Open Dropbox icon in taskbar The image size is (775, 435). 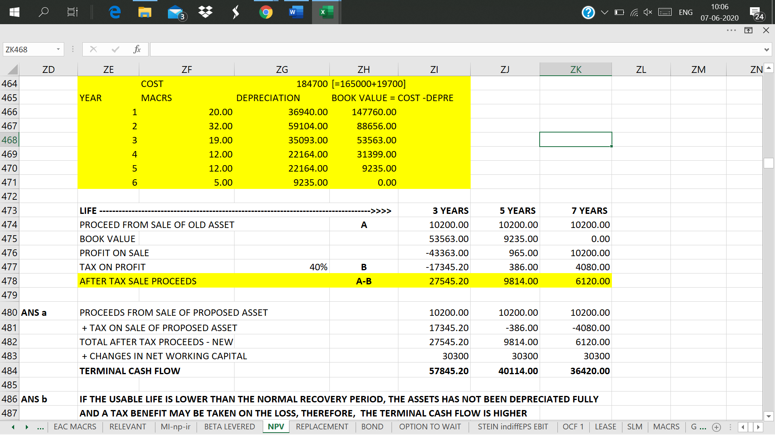tap(205, 12)
